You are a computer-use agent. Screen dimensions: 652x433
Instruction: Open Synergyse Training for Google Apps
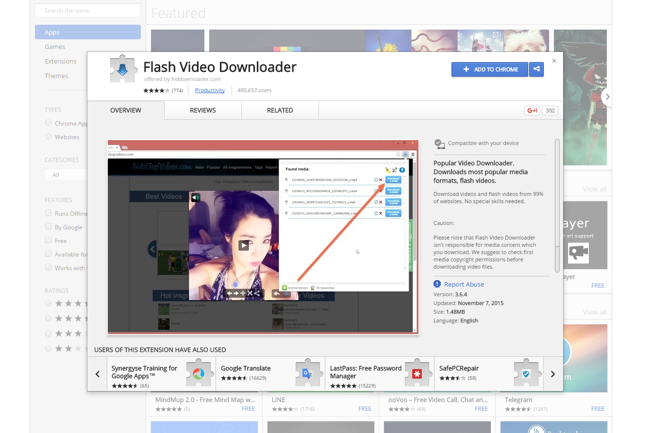point(162,374)
